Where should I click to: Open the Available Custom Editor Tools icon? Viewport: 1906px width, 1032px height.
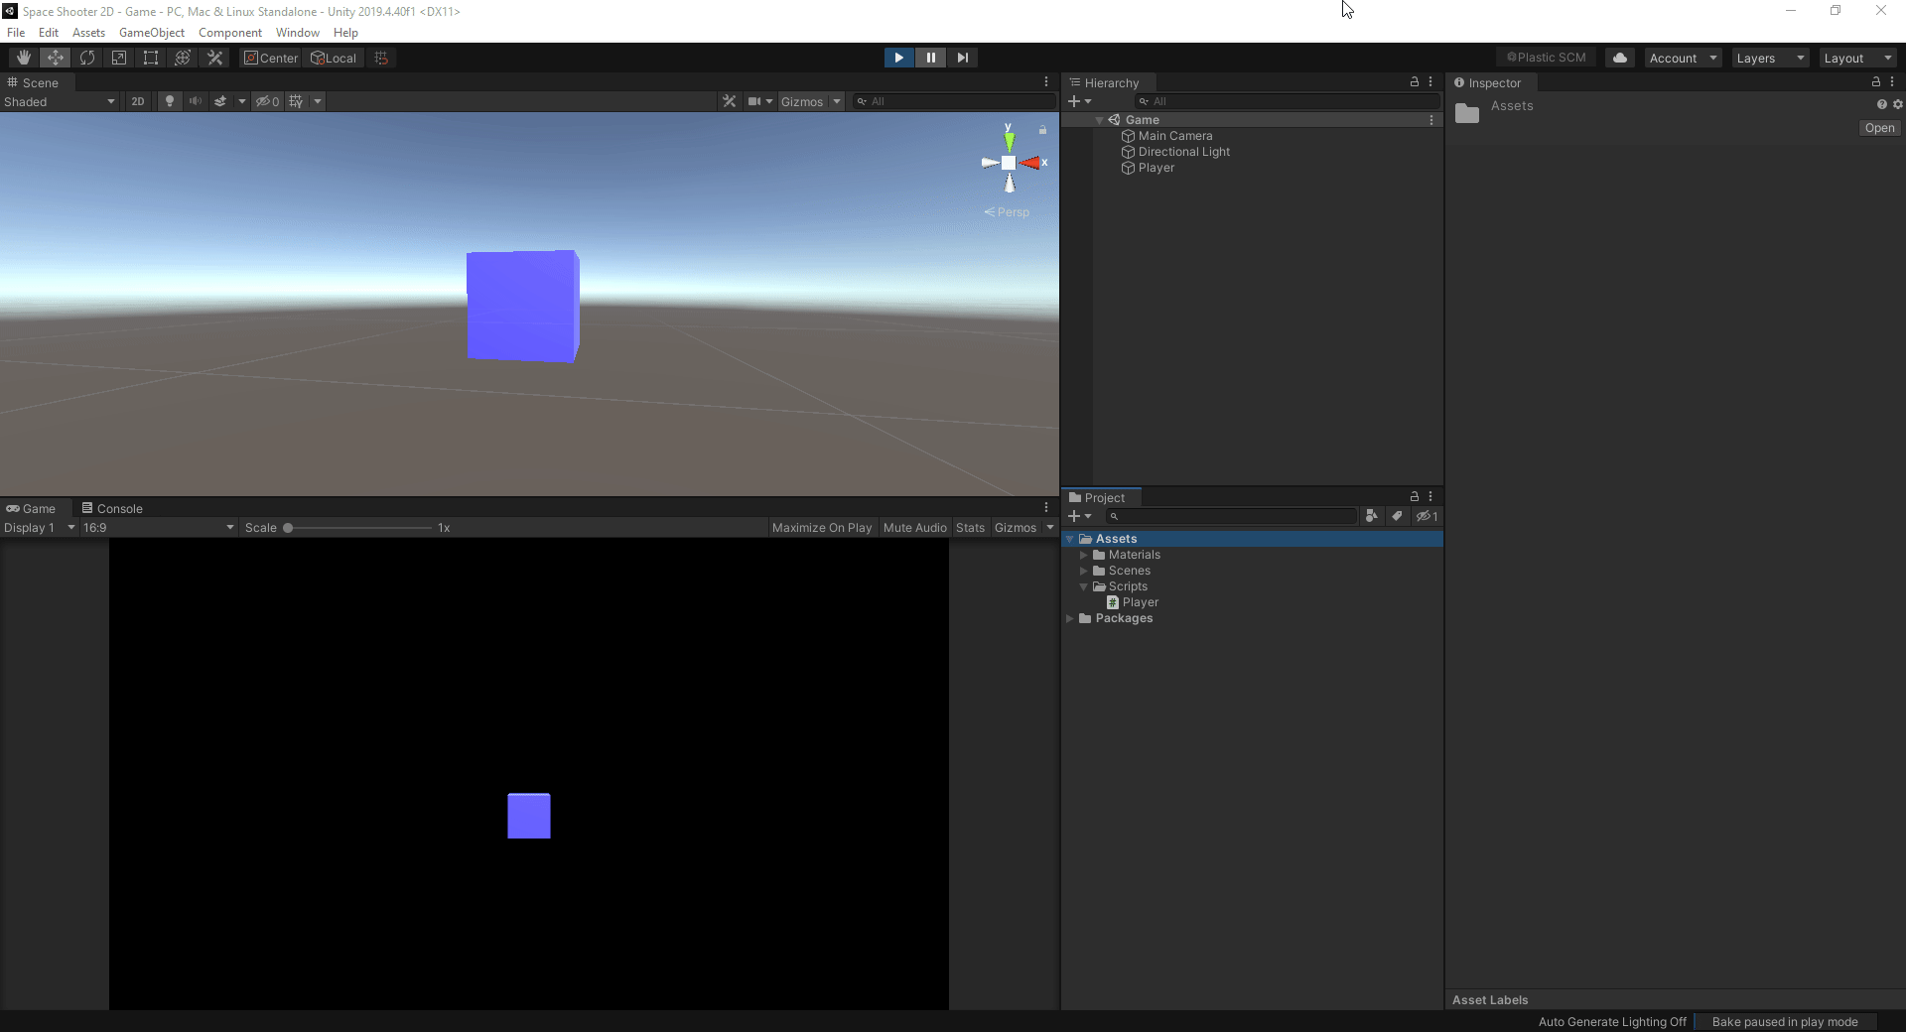214,57
